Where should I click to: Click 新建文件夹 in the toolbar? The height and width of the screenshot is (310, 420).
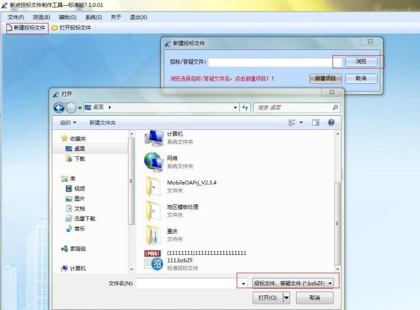pos(102,123)
